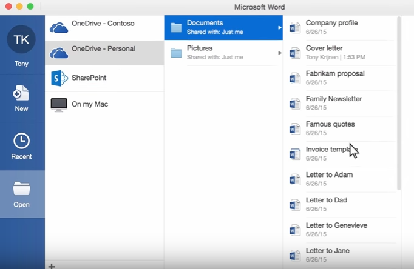Click the green zoom window button
Viewport: 414px width, 269px height.
30,6
